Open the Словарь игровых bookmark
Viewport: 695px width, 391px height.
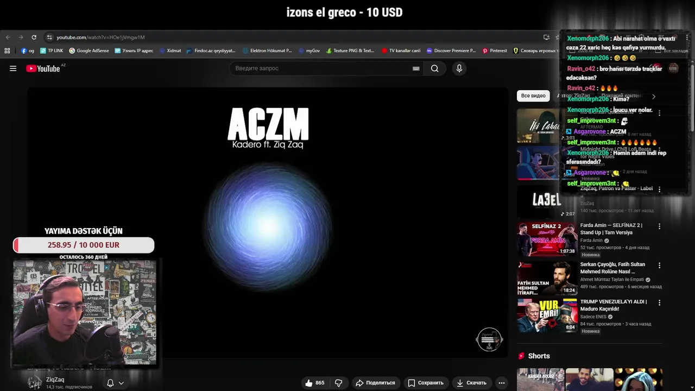[x=535, y=51]
